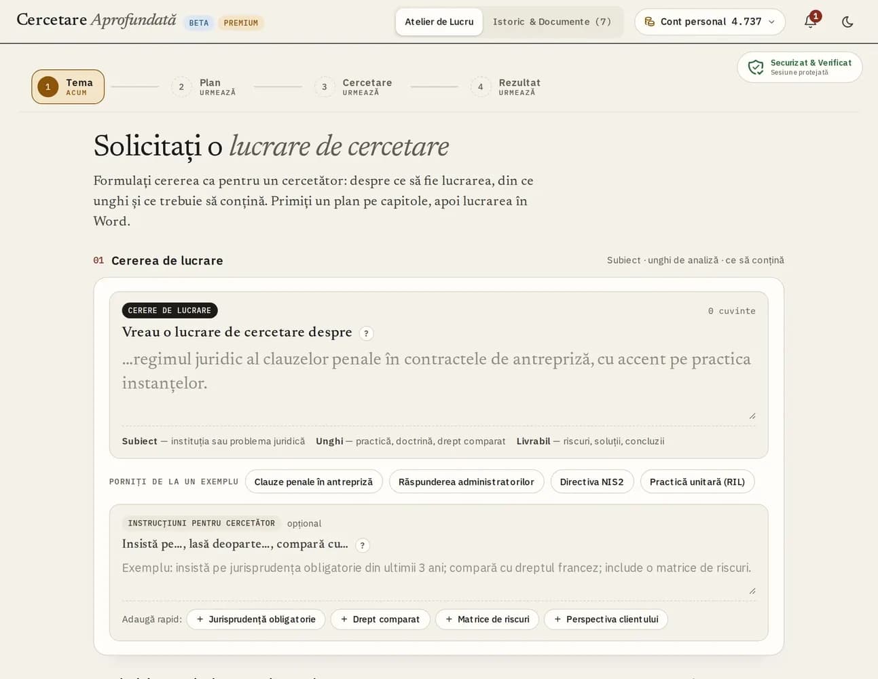Image resolution: width=878 pixels, height=679 pixels.
Task: Expand the Cont personal dropdown chevron
Action: 771,22
